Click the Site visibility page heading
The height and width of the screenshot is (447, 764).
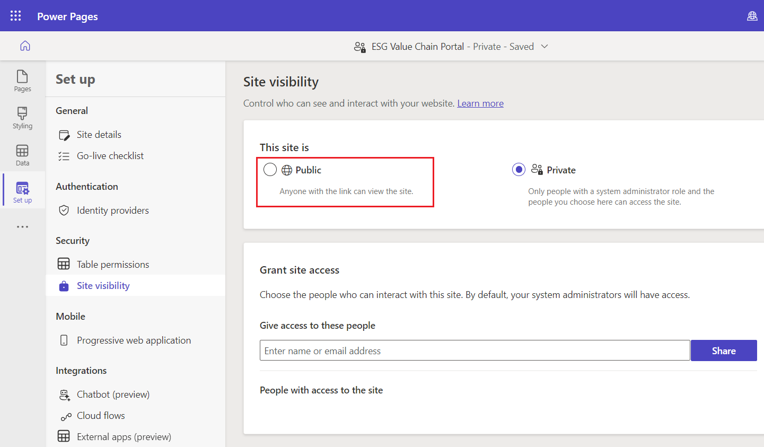(281, 82)
